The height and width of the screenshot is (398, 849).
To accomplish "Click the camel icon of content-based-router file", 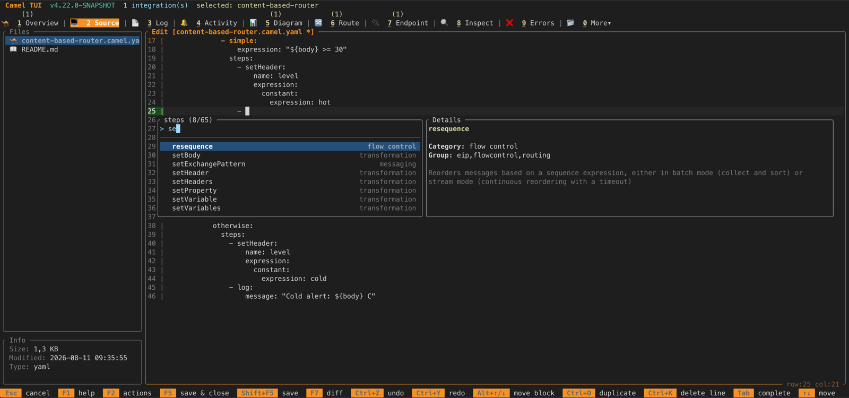I will (13, 40).
